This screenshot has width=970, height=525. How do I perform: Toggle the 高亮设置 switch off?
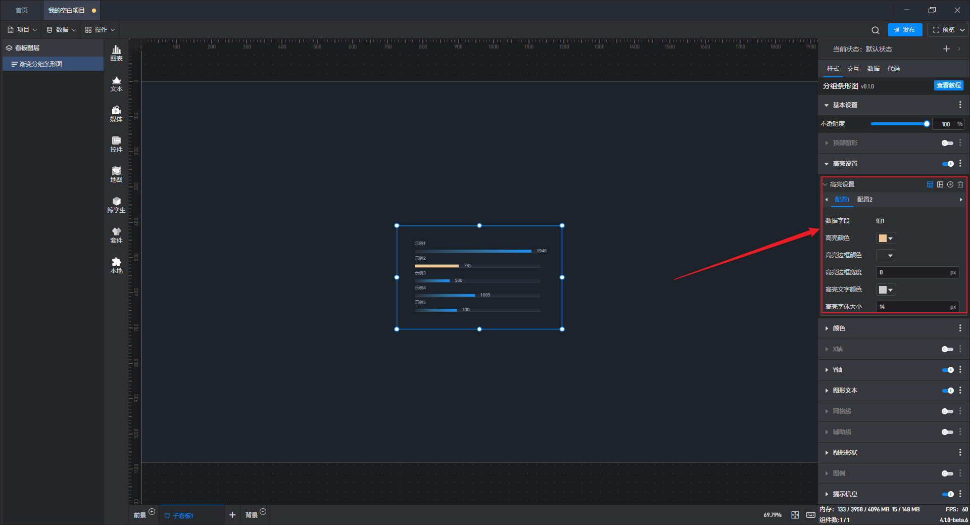948,164
